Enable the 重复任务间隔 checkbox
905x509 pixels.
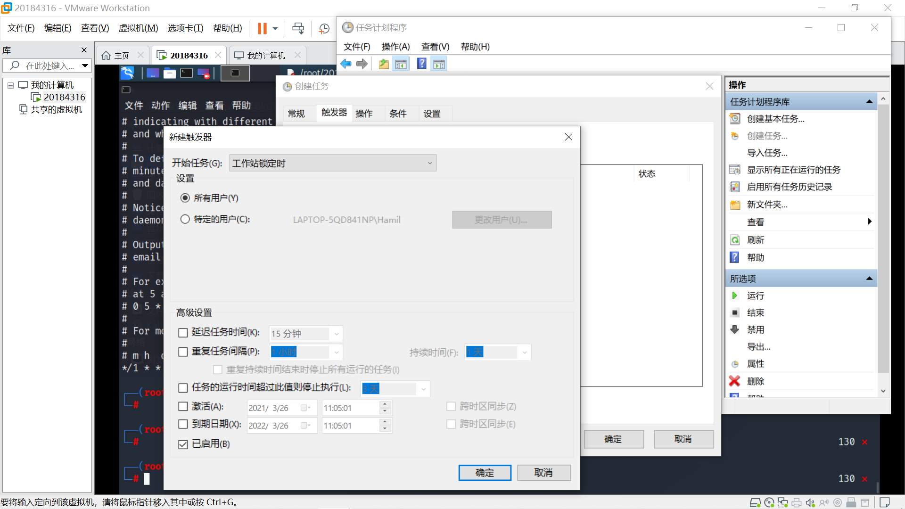click(x=183, y=352)
